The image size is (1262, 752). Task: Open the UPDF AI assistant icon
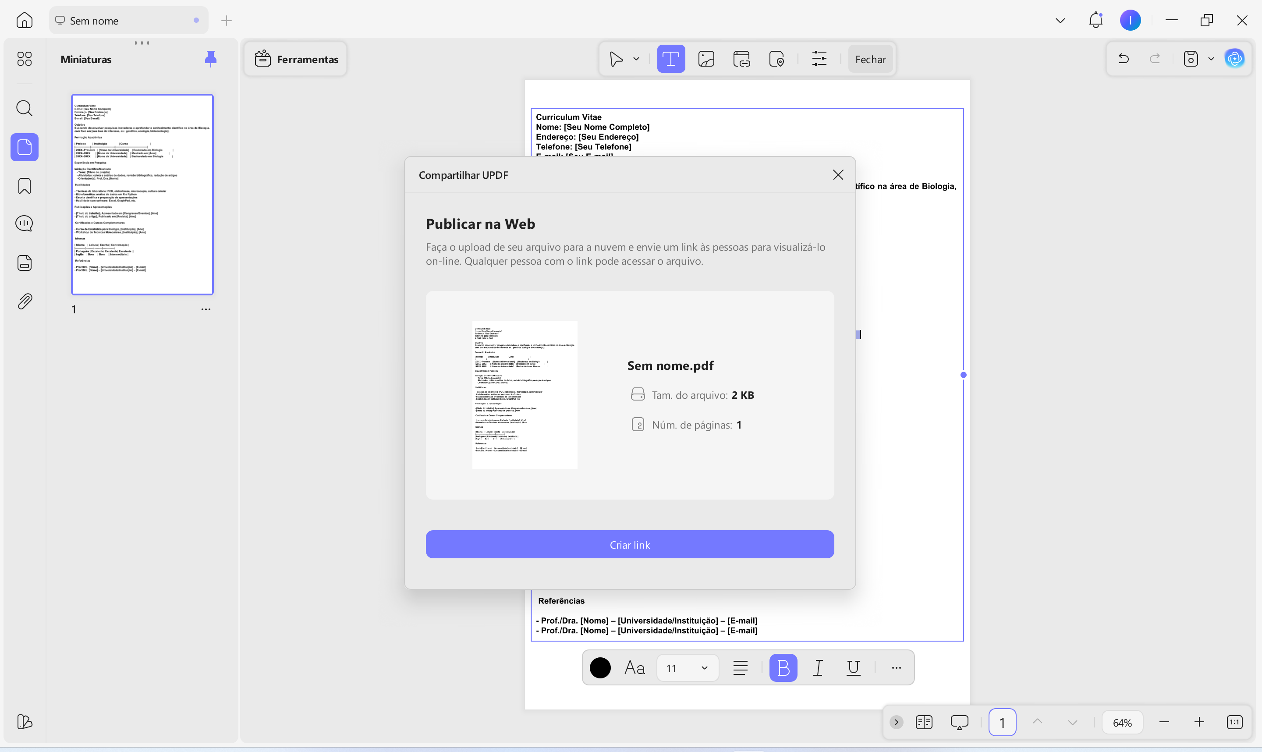click(1235, 59)
